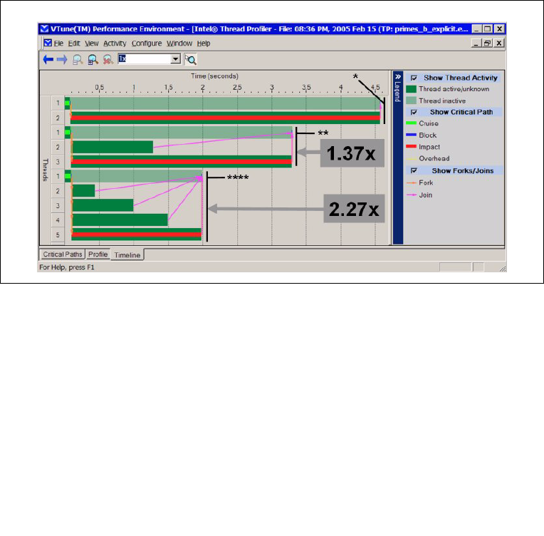
Task: Click thread 2 active bar in the three-thread run
Action: [x=113, y=147]
